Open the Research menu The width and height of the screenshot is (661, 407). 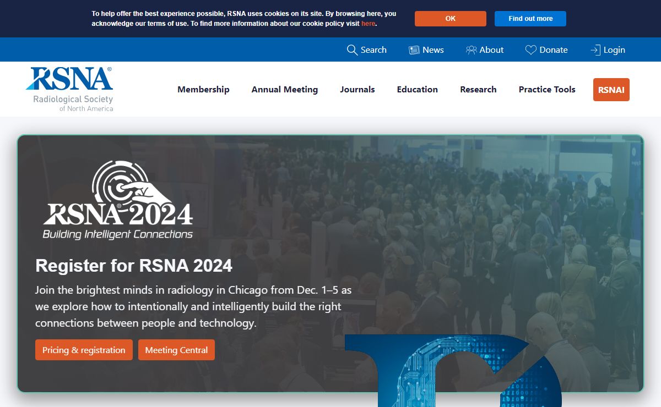point(478,90)
